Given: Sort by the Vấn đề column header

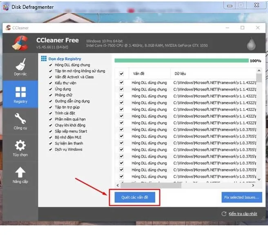Looking at the screenshot, I should coord(150,73).
